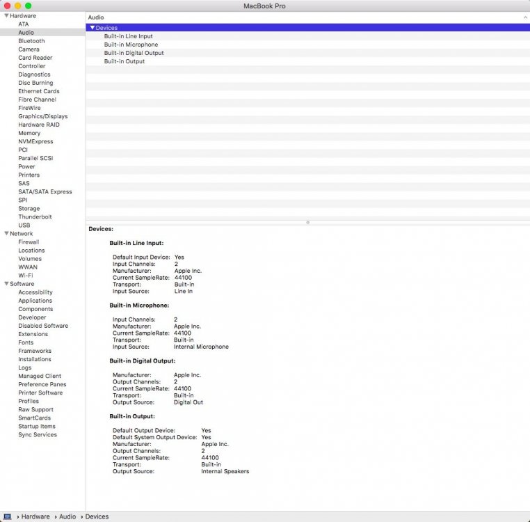Screen dimensions: 530x522
Task: Select Logs in the sidebar
Action: pos(24,367)
